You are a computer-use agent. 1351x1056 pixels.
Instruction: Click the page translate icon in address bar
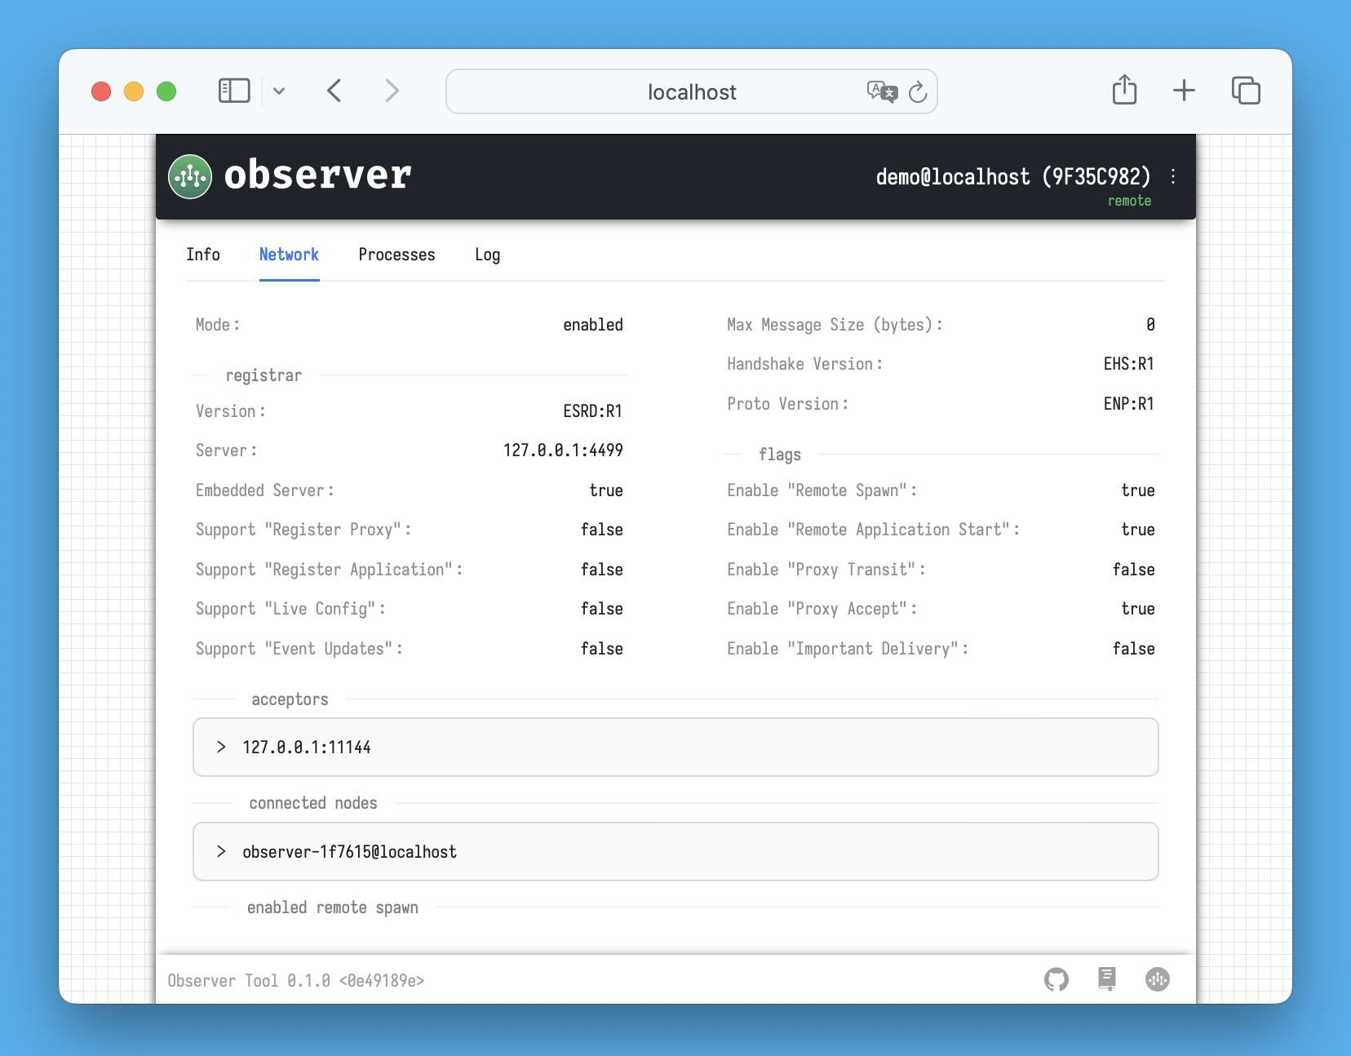[x=881, y=91]
